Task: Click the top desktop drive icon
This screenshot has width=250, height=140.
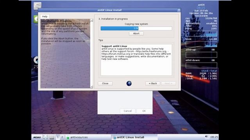Action: click(x=37, y=6)
